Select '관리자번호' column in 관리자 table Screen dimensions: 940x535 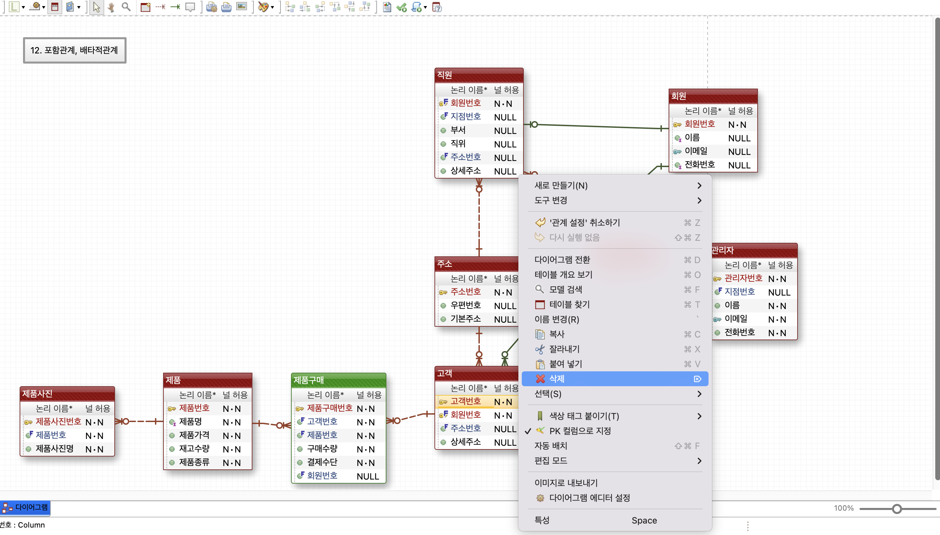pos(754,279)
